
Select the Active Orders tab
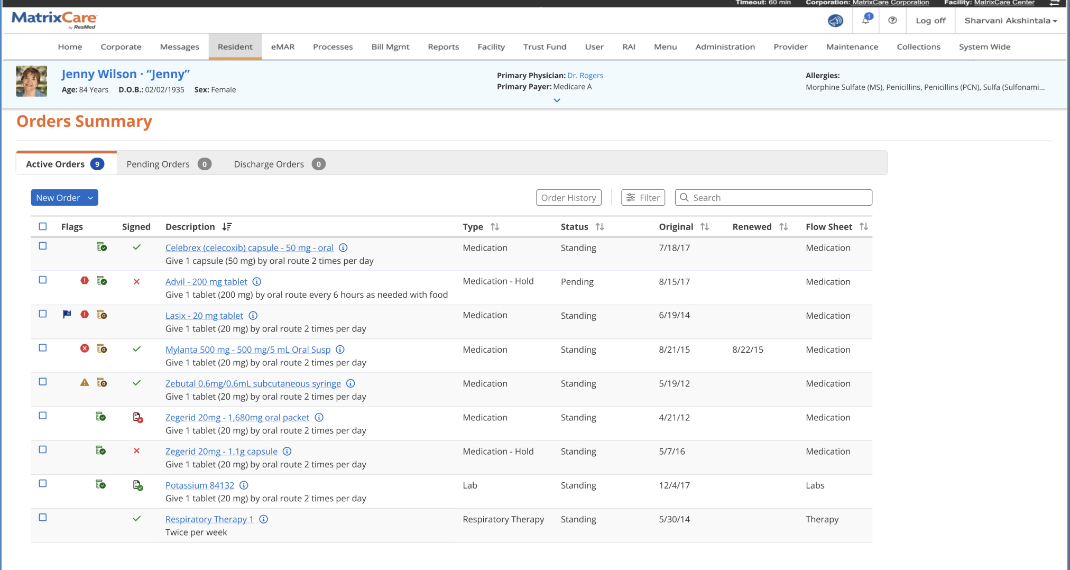pos(66,163)
